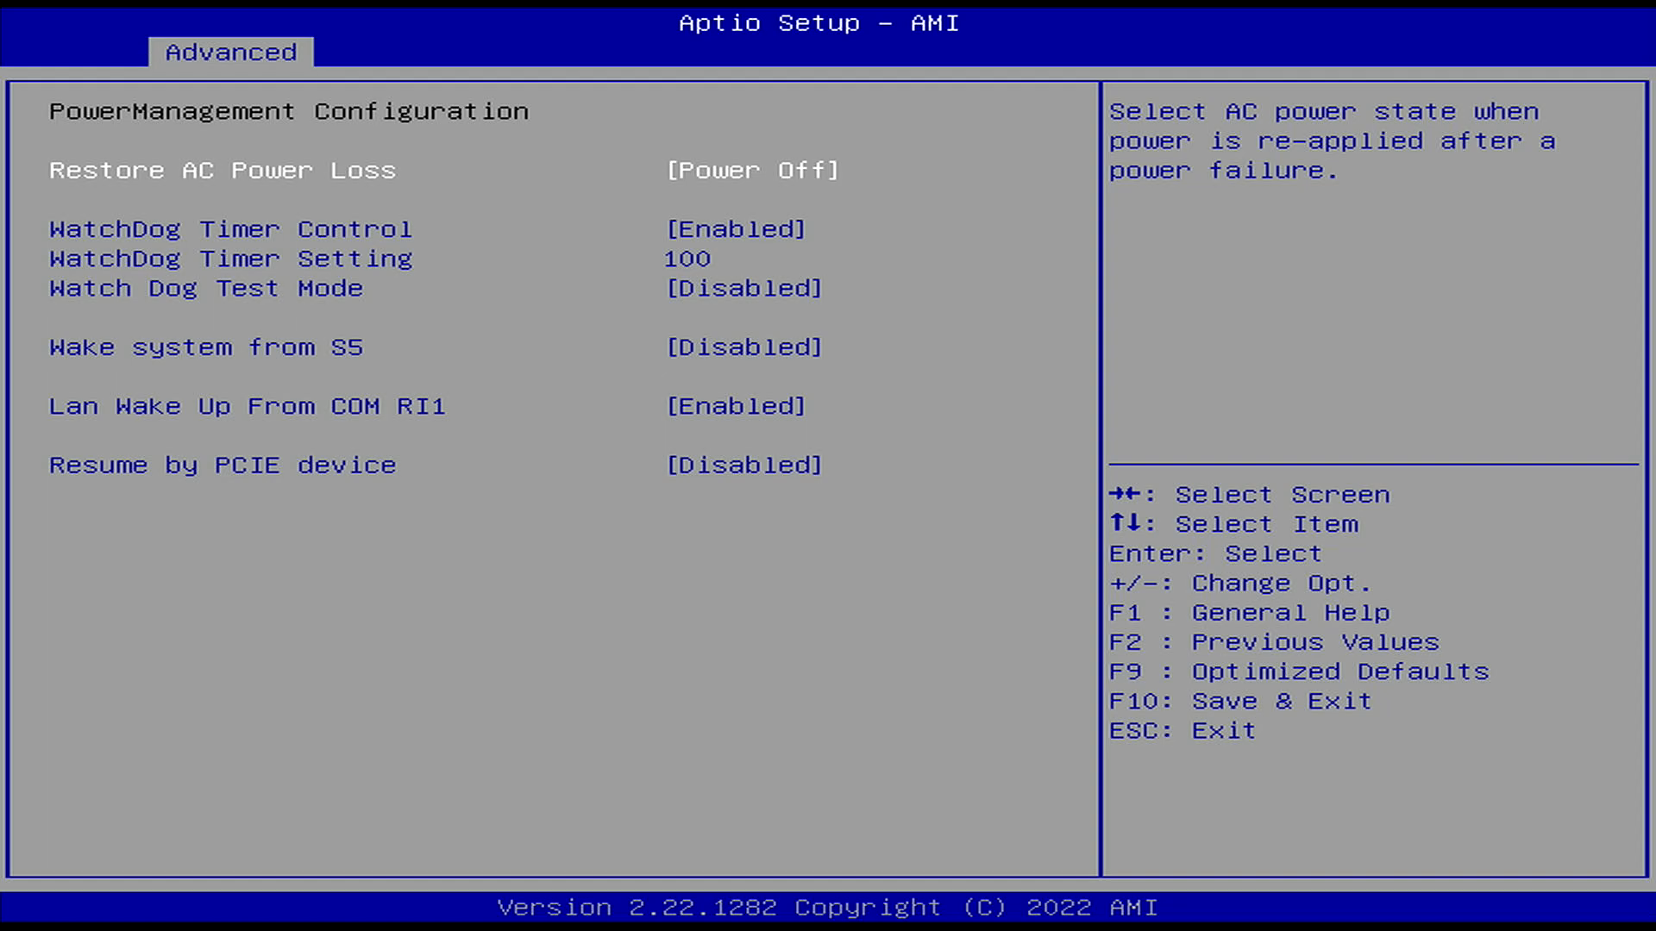Edit the WatchDog timer value 100
The height and width of the screenshot is (931, 1656).
[687, 259]
